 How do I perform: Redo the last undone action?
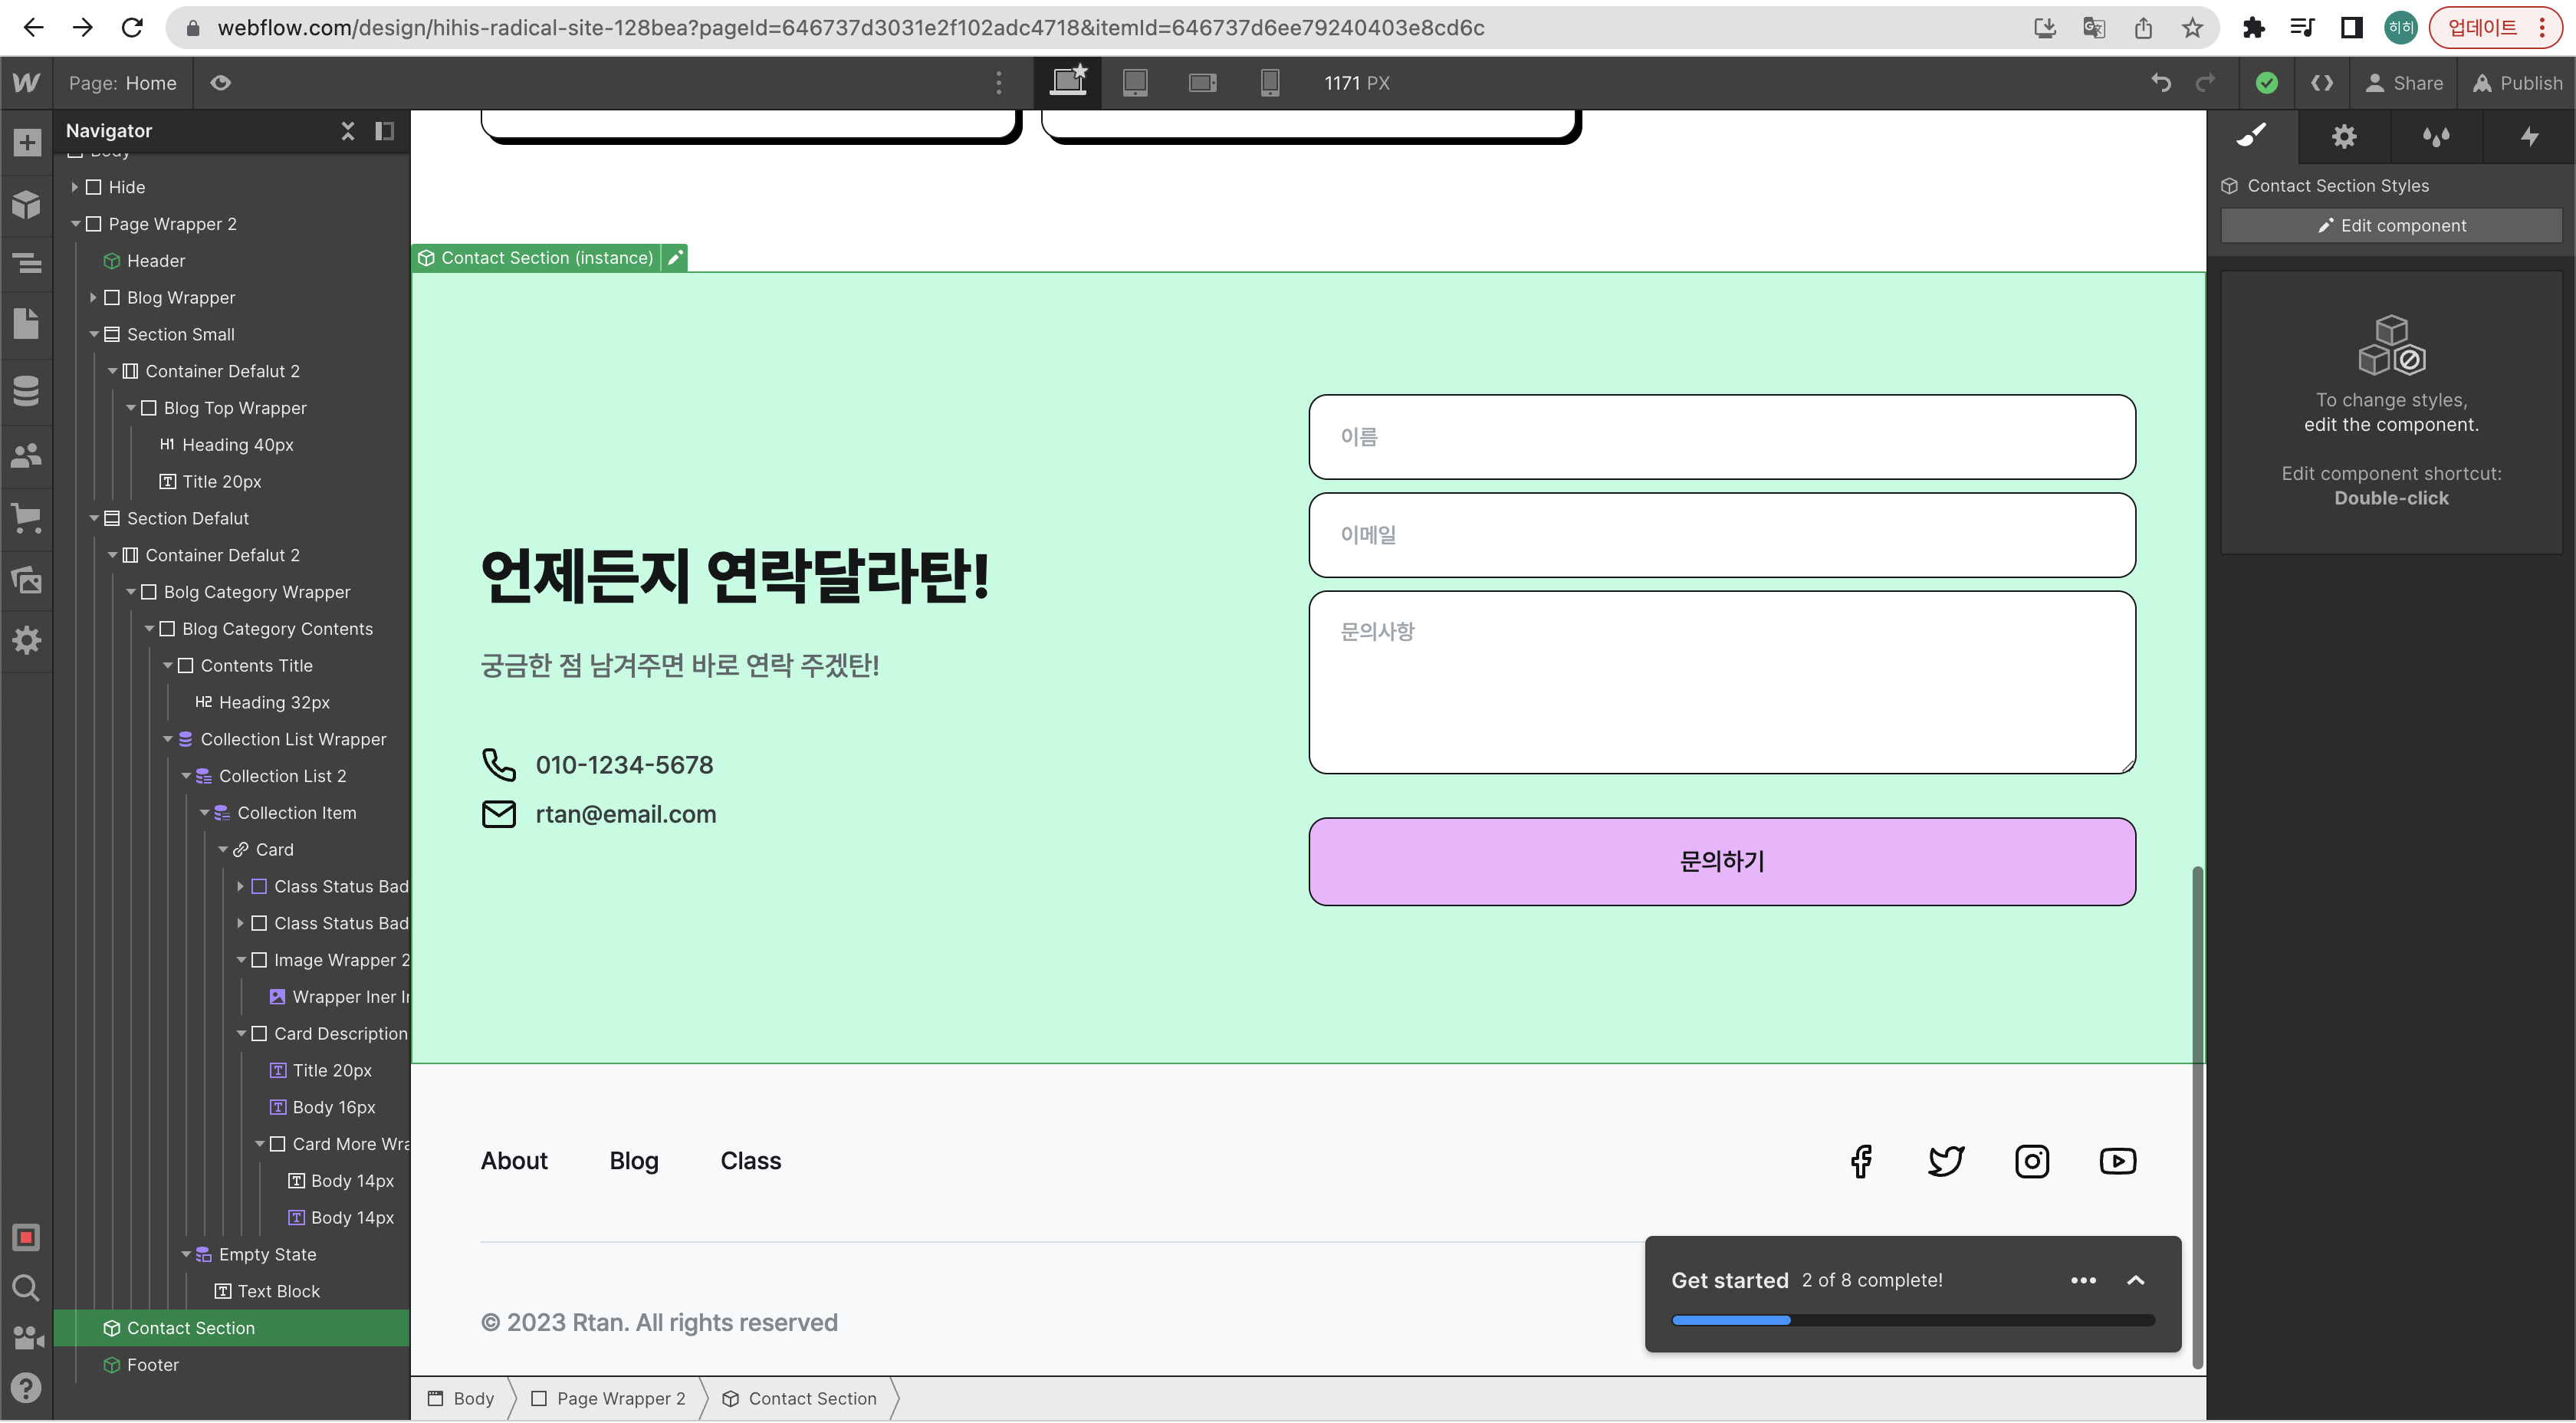(2205, 83)
